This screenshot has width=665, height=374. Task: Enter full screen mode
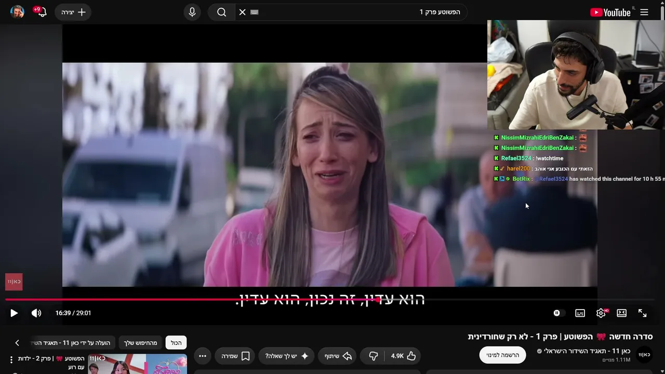643,313
